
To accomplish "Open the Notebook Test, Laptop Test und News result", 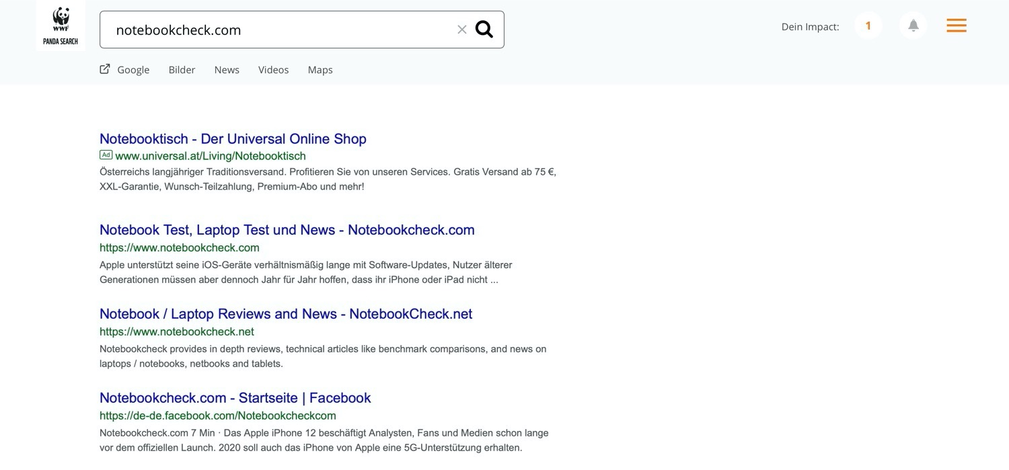I will [287, 230].
